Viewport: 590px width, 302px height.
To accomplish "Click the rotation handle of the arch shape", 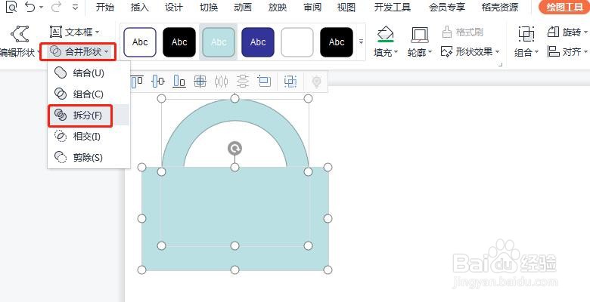I will coord(234,149).
